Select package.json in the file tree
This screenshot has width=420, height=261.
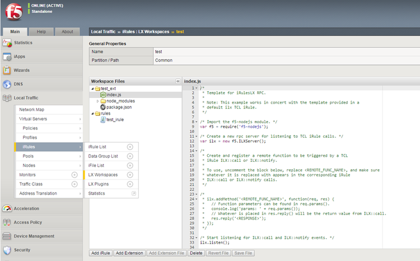click(119, 107)
